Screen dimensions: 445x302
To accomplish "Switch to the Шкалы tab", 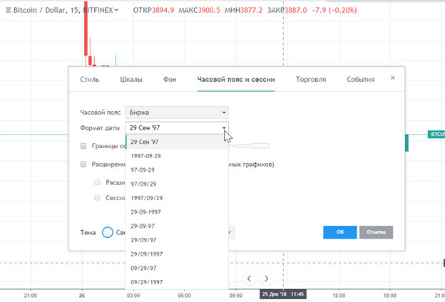I will (x=131, y=79).
